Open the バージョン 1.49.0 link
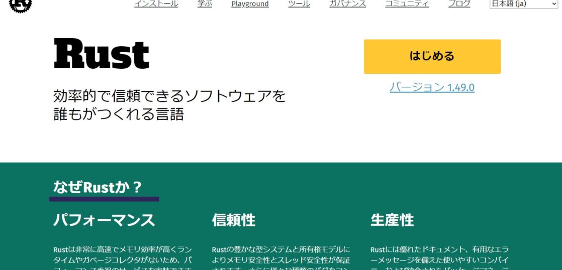 pos(432,87)
